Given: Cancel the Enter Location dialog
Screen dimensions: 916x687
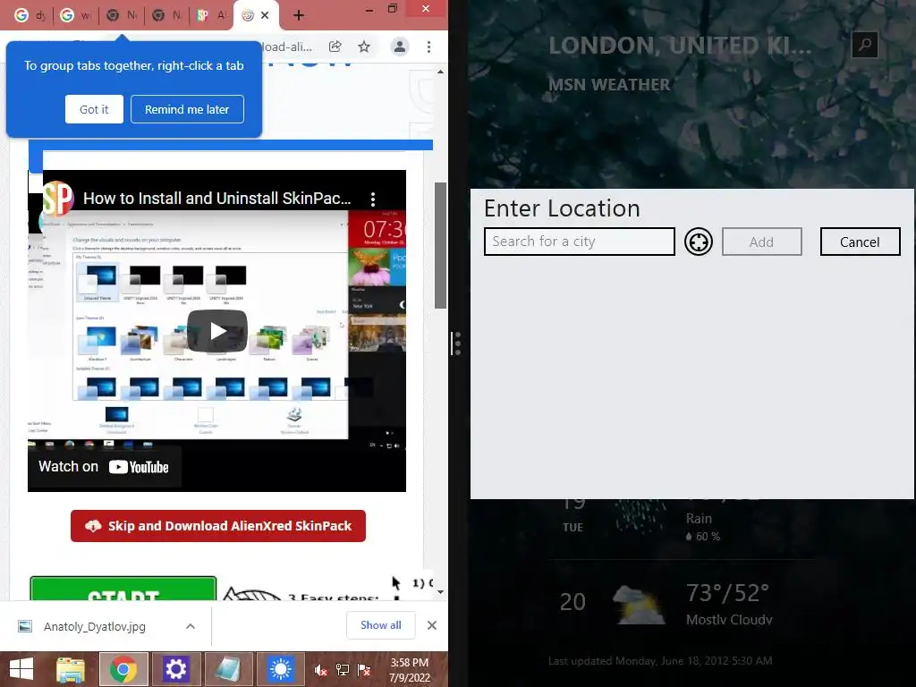Looking at the screenshot, I should (x=860, y=242).
